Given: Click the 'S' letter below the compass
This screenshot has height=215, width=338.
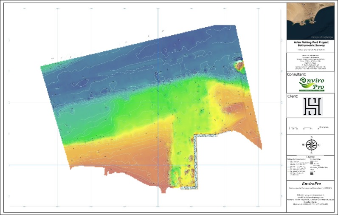Looking at the screenshot, I should pos(312,152).
